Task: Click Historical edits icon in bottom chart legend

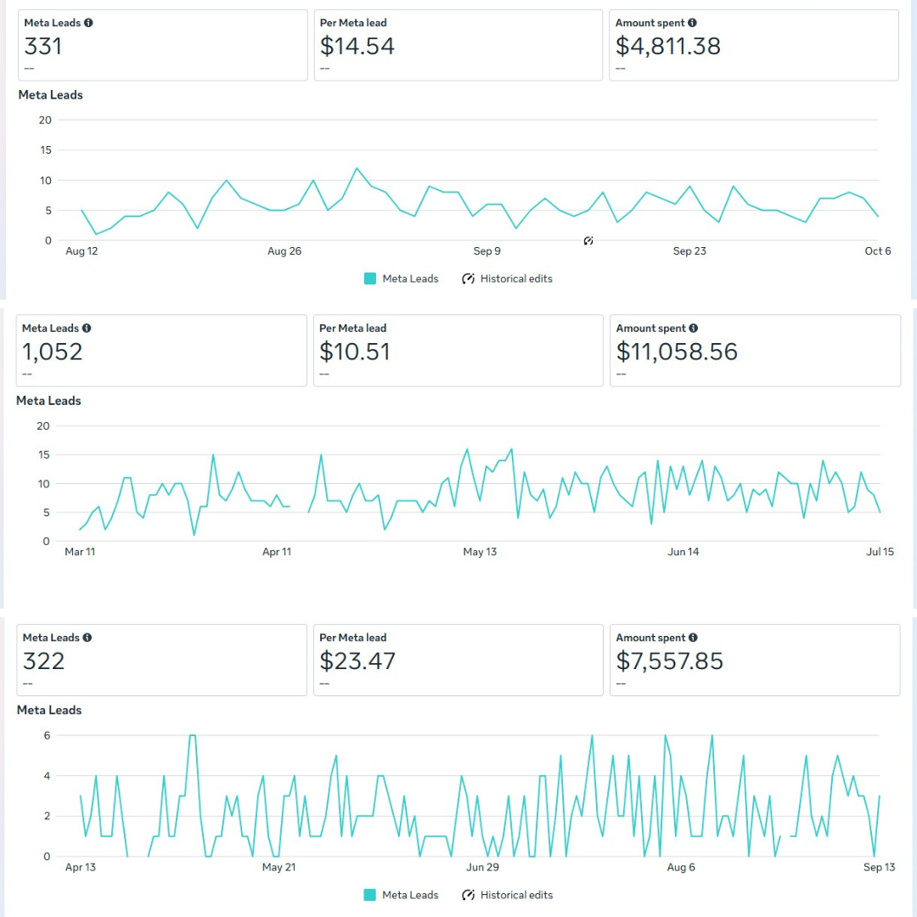Action: pos(468,895)
